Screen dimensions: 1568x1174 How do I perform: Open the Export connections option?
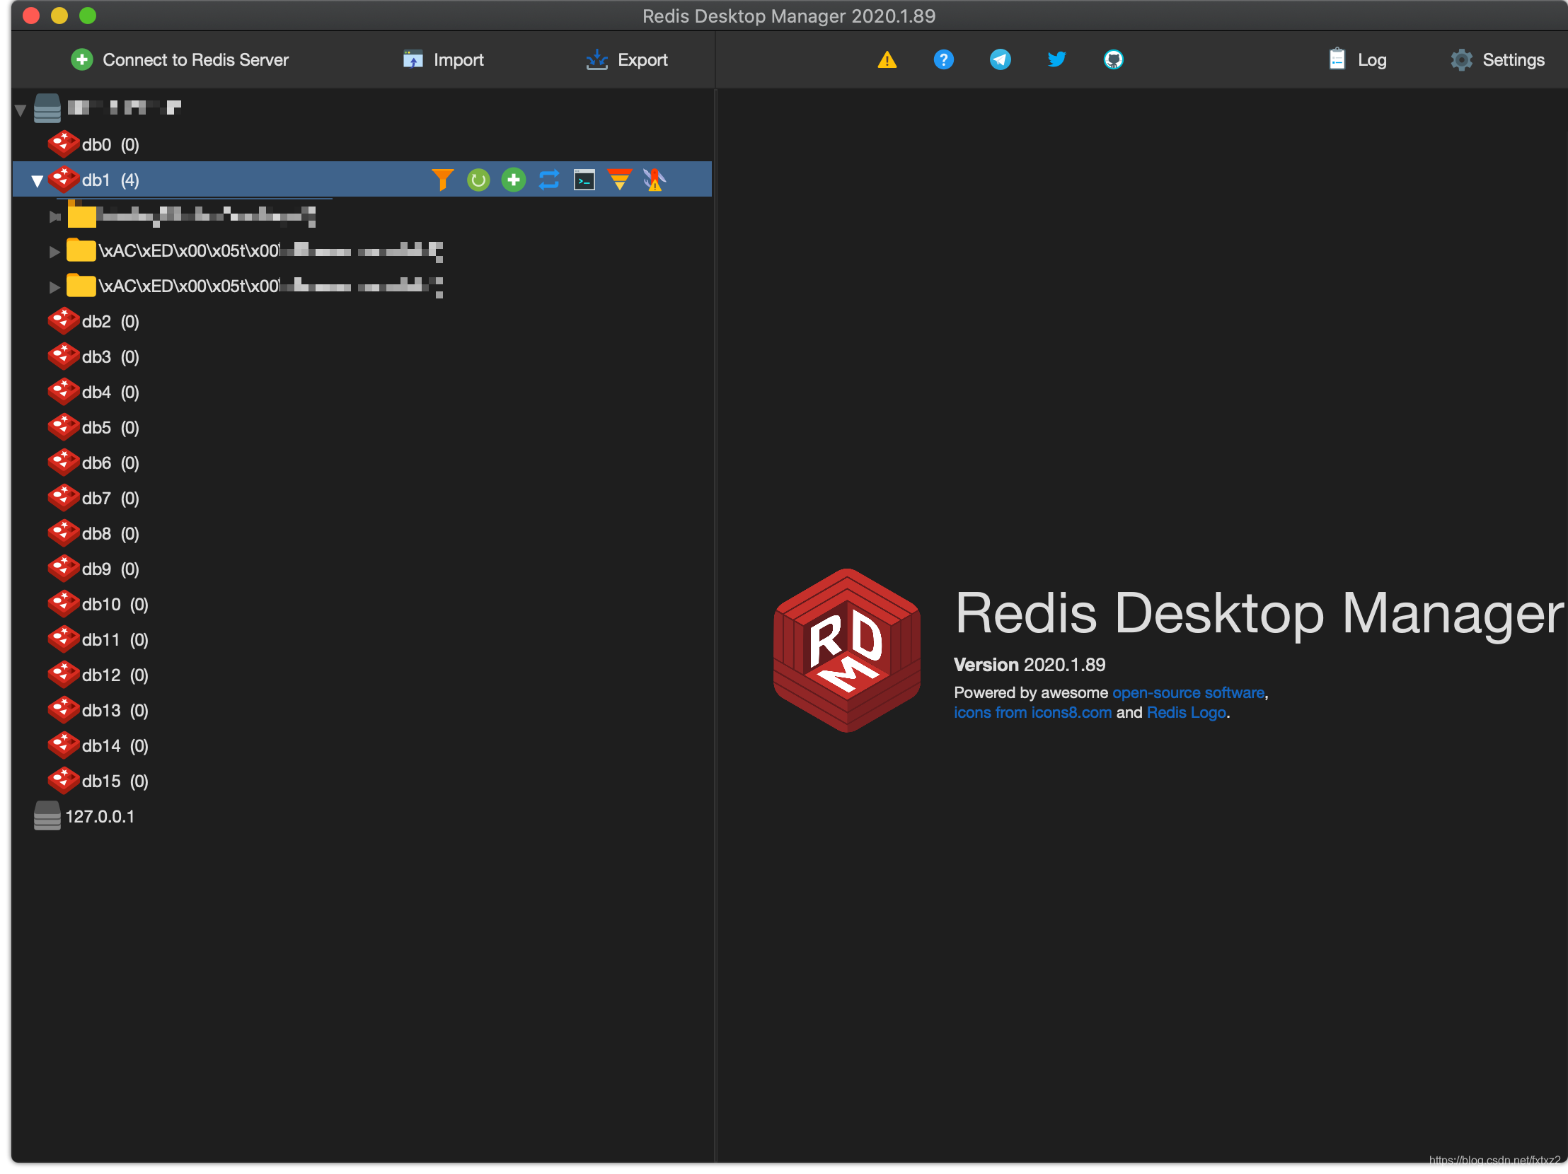pyautogui.click(x=627, y=59)
